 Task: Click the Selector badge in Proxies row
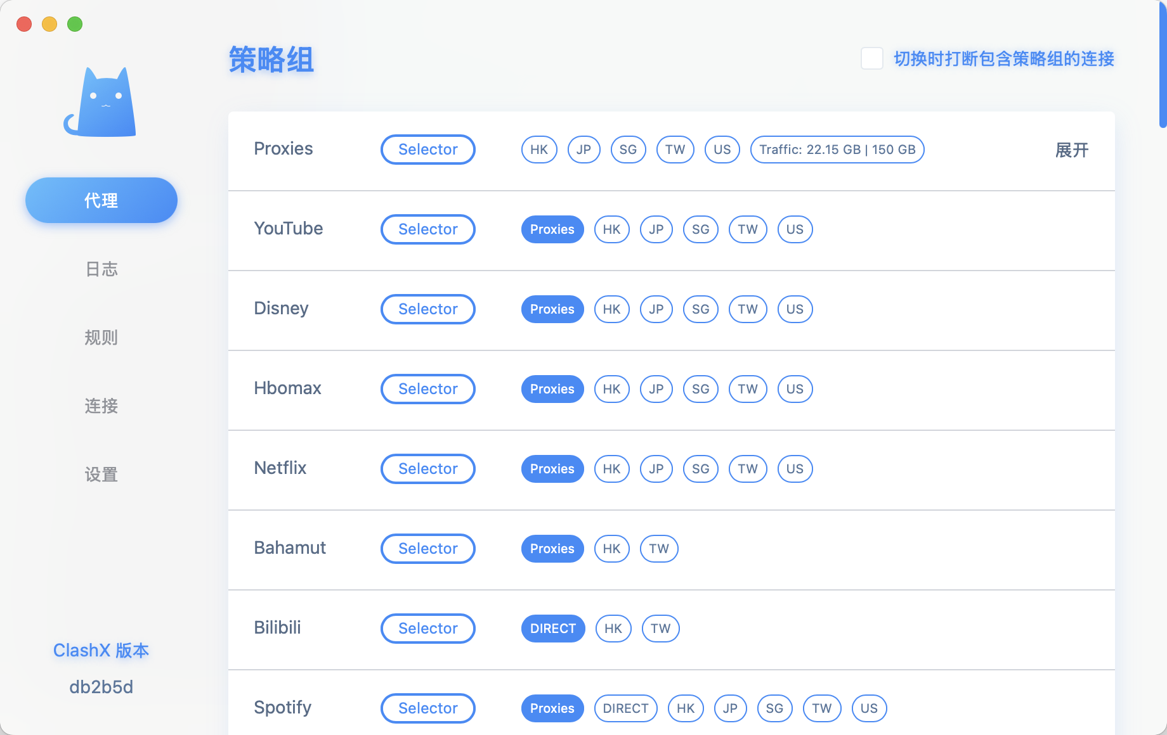click(428, 150)
